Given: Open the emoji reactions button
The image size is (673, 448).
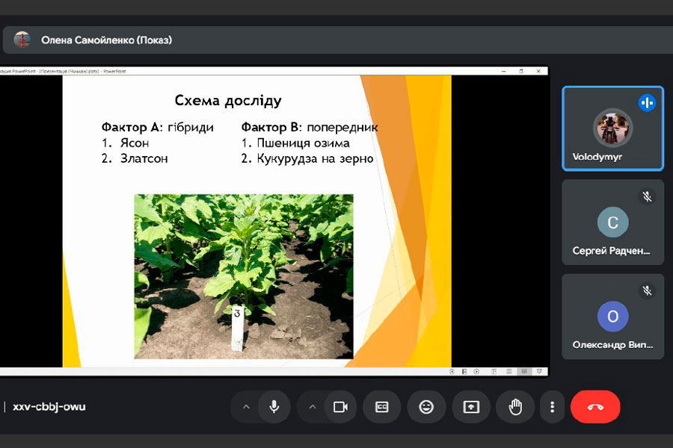Looking at the screenshot, I should point(426,407).
